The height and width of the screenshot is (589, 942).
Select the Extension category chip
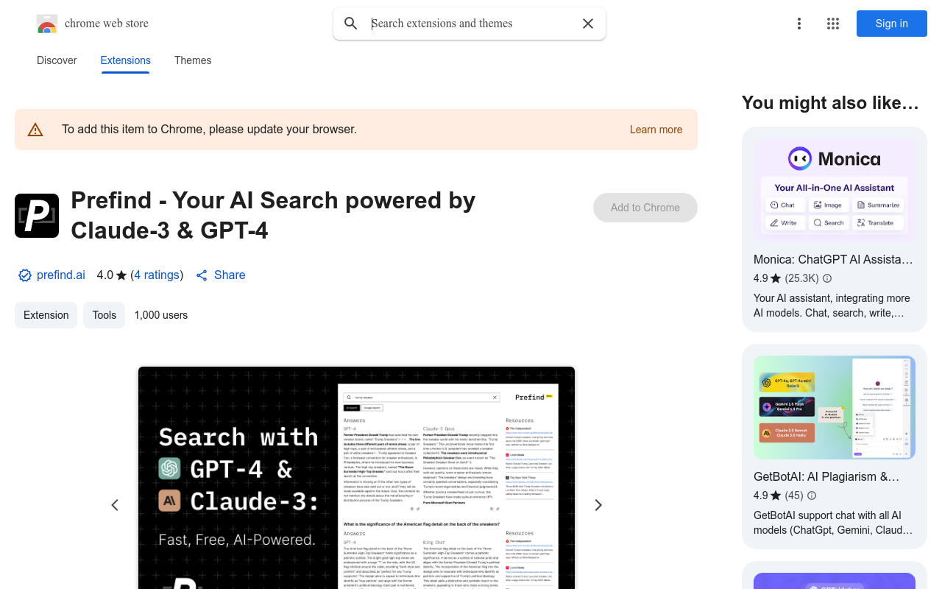pyautogui.click(x=46, y=315)
